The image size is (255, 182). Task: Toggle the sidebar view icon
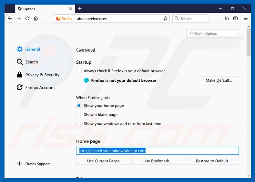tap(235, 18)
